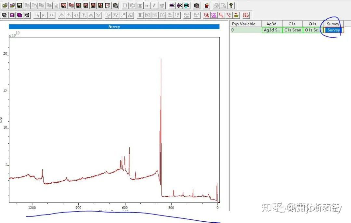
Task: Select the Ag3d spectrum entry
Action: coord(272,30)
